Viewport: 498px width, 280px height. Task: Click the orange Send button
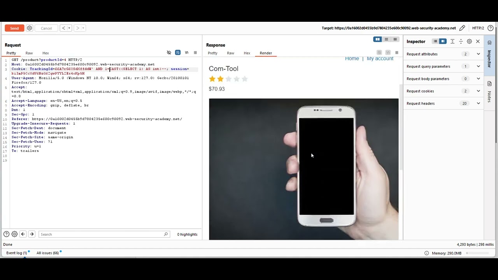[14, 28]
